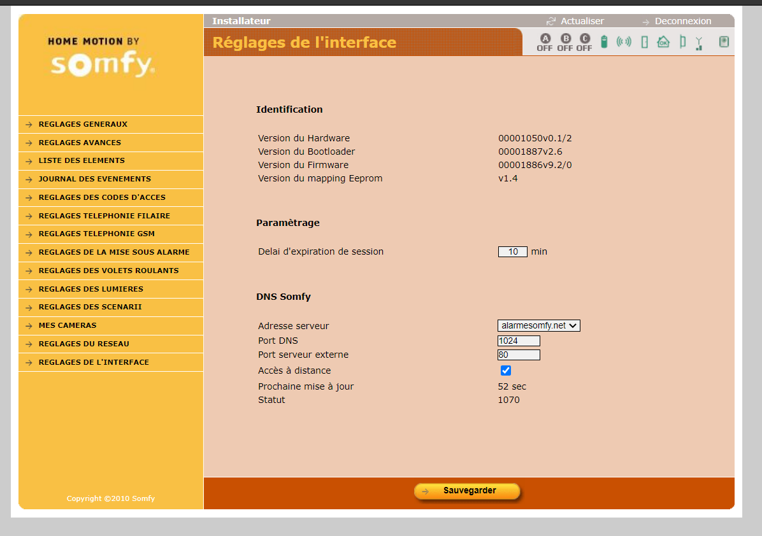Click the open door sensor icon
The image size is (762, 536).
tap(682, 42)
